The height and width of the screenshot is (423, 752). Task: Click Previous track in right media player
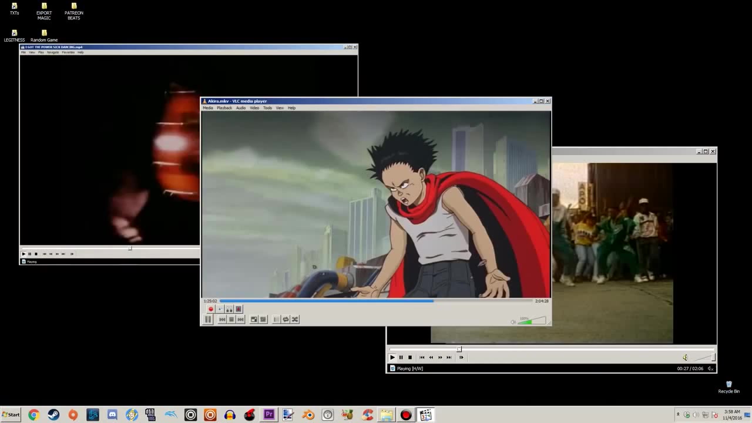422,357
